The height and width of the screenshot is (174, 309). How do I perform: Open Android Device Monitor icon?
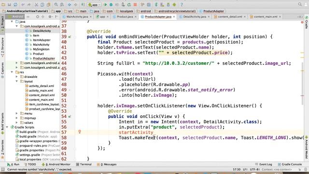174,4
